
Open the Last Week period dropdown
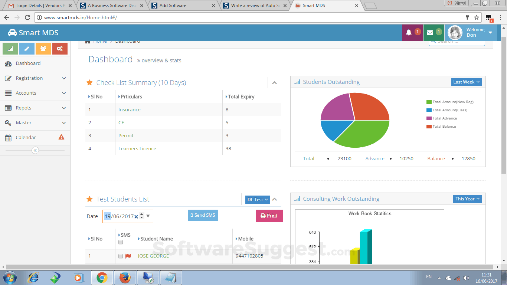467,82
